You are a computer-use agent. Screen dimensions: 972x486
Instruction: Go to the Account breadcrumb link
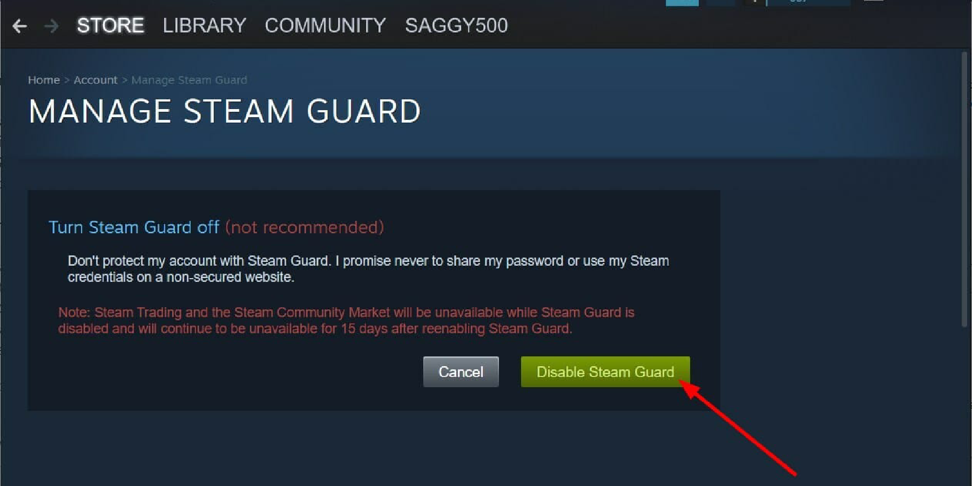coord(95,80)
